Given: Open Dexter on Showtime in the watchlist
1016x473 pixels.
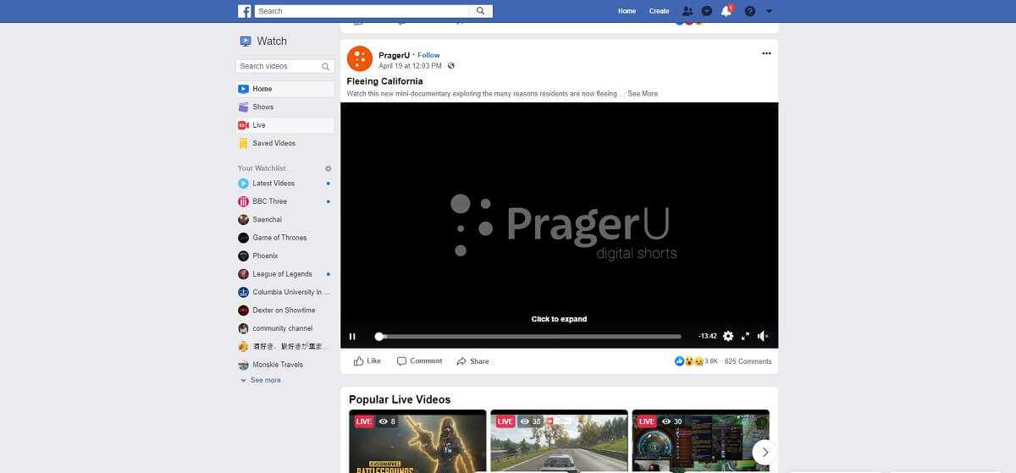Looking at the screenshot, I should tap(284, 311).
